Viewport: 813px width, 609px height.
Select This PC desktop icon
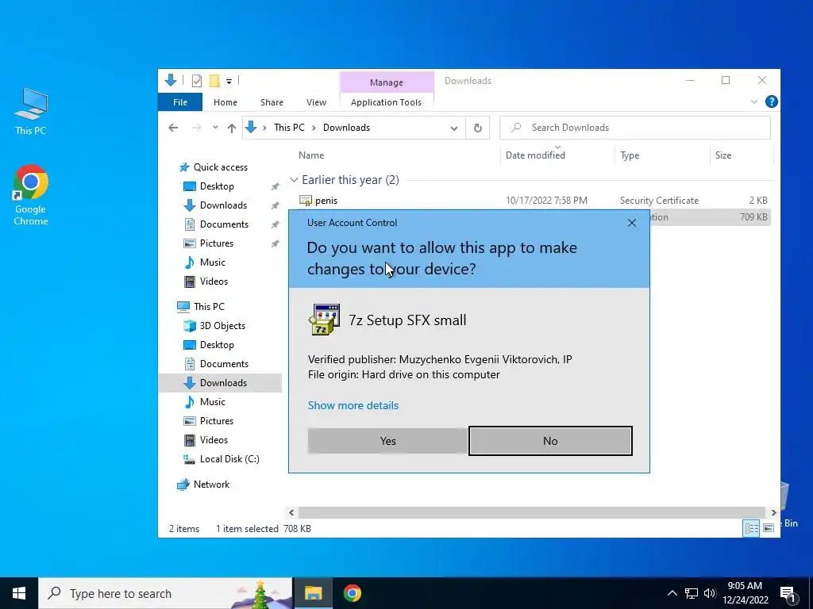[31, 112]
